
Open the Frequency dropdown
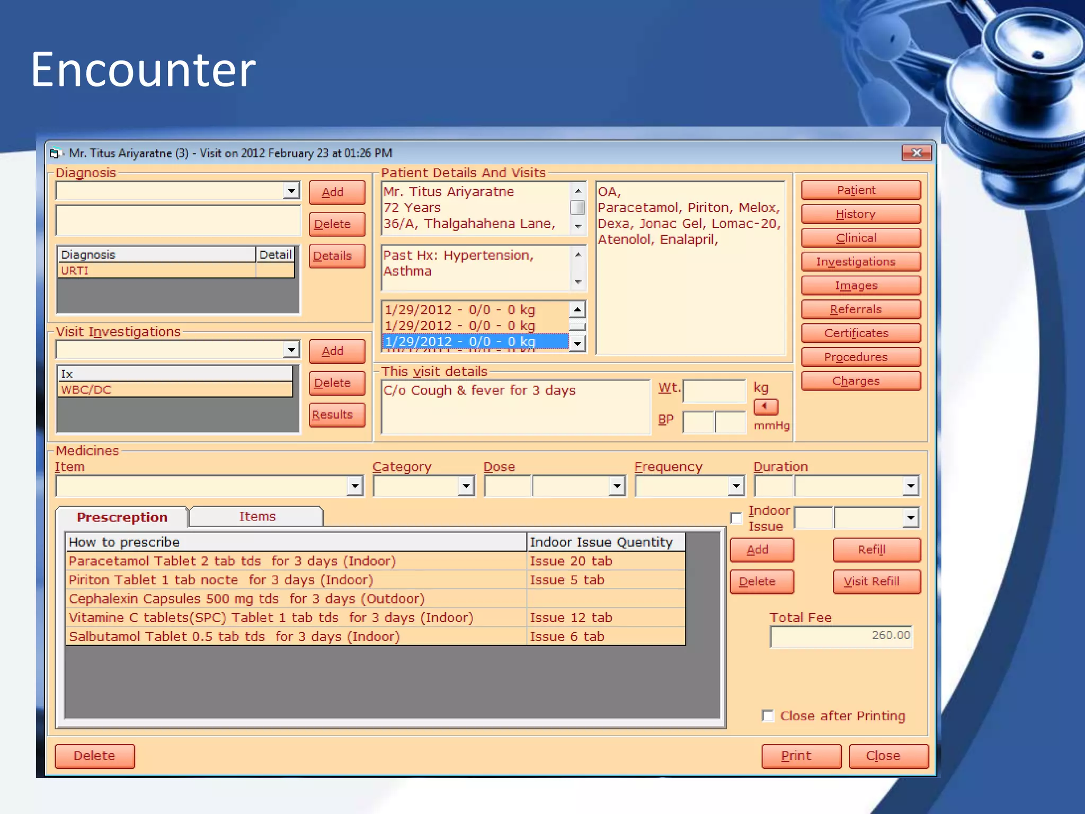click(x=735, y=486)
